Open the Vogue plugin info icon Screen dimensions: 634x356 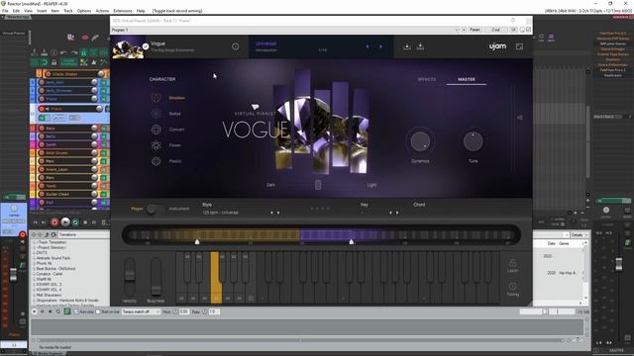tap(236, 46)
